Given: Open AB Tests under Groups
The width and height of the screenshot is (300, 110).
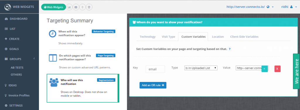Looking at the screenshot, I should coord(17,67).
